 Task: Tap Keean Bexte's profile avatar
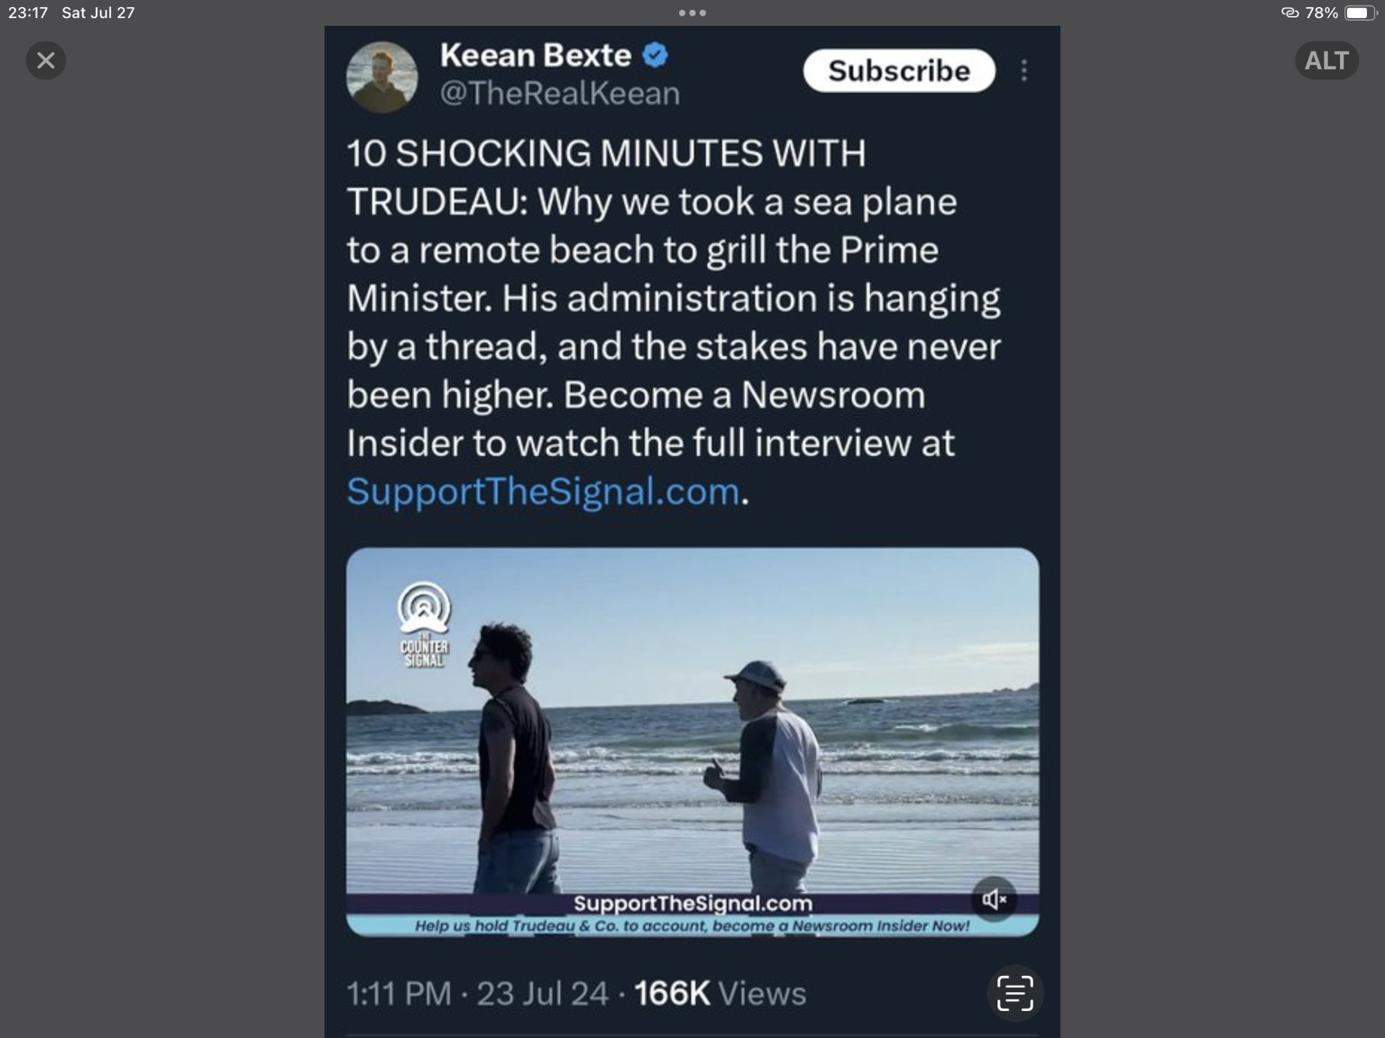coord(381,77)
